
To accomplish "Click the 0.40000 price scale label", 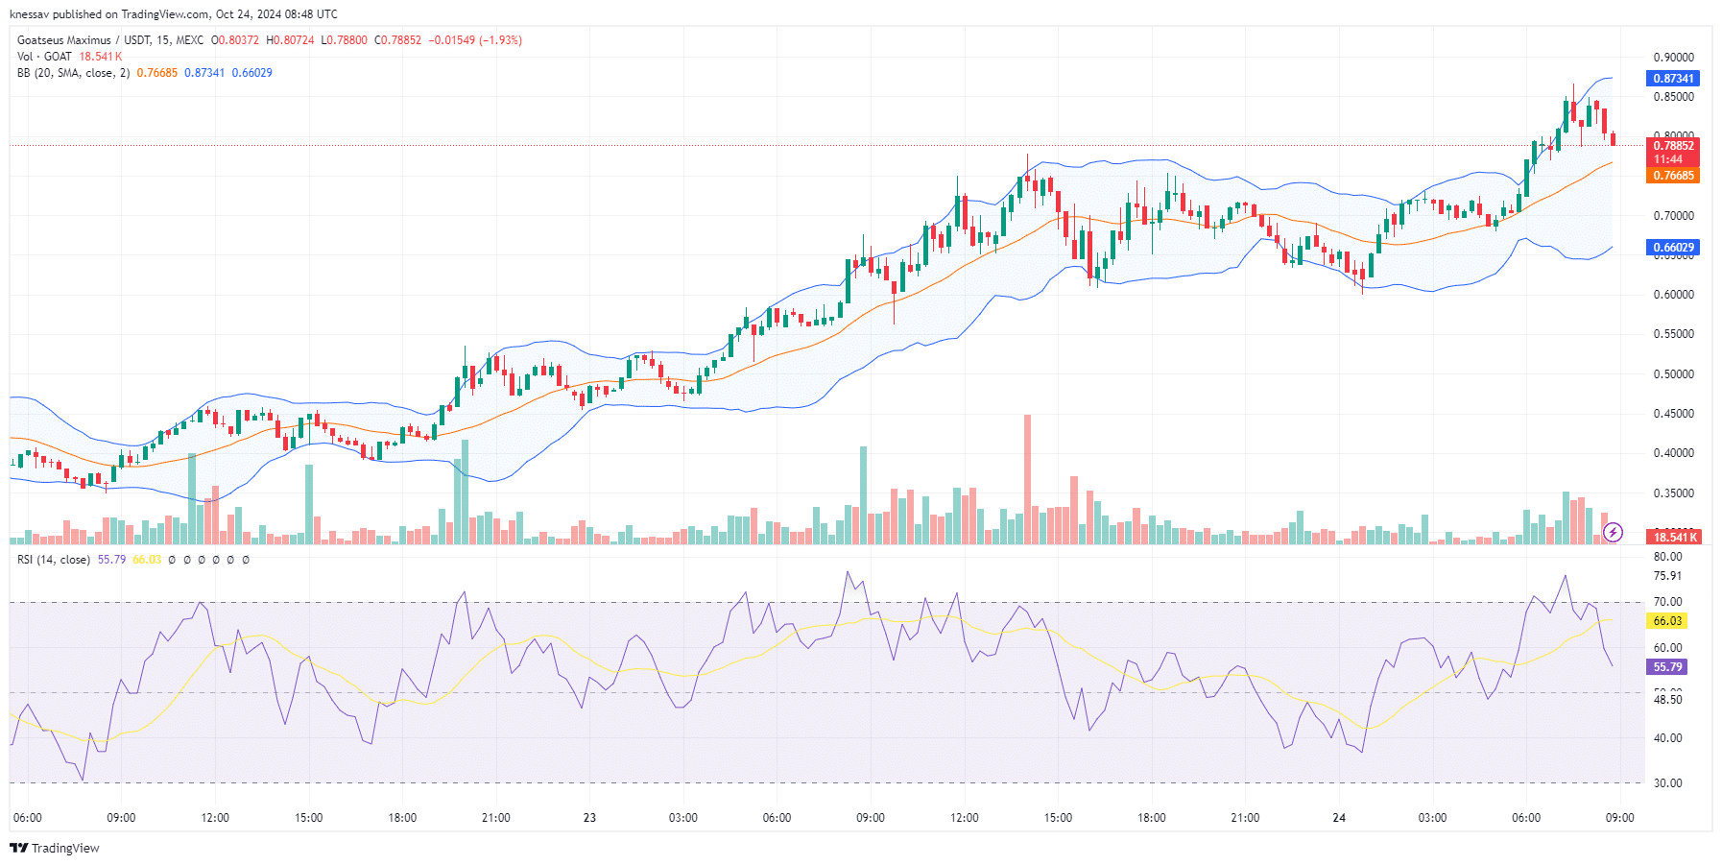I will coord(1673,453).
